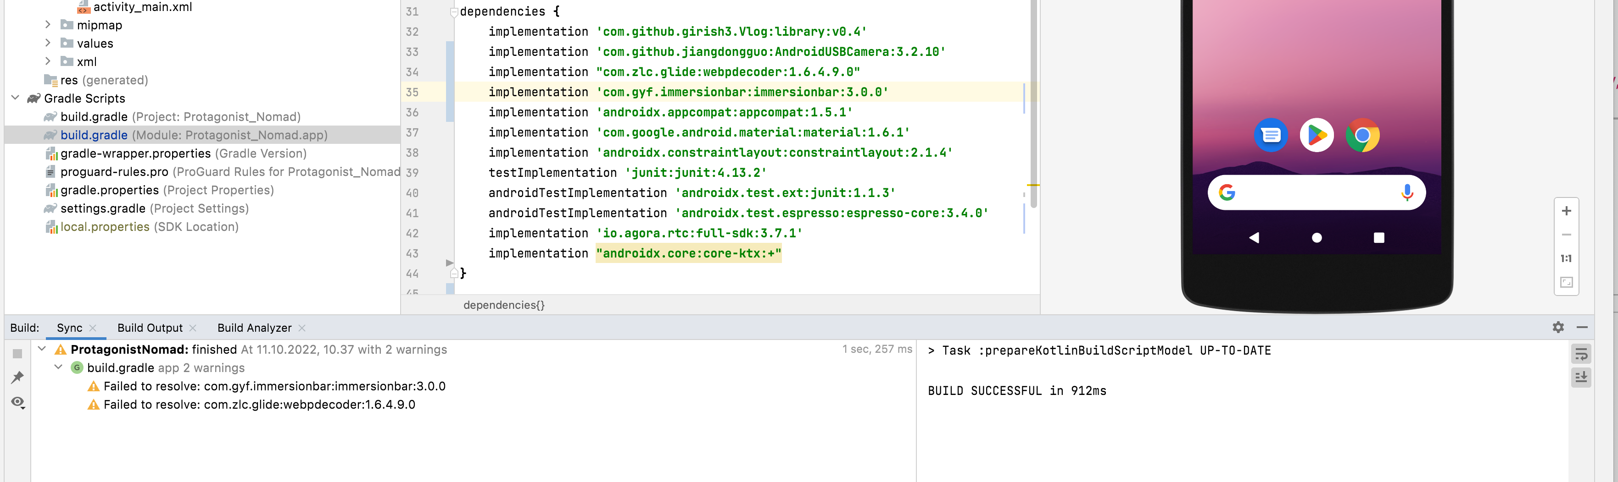The image size is (1618, 482).
Task: Open the Build panel settings gear
Action: 1558,327
